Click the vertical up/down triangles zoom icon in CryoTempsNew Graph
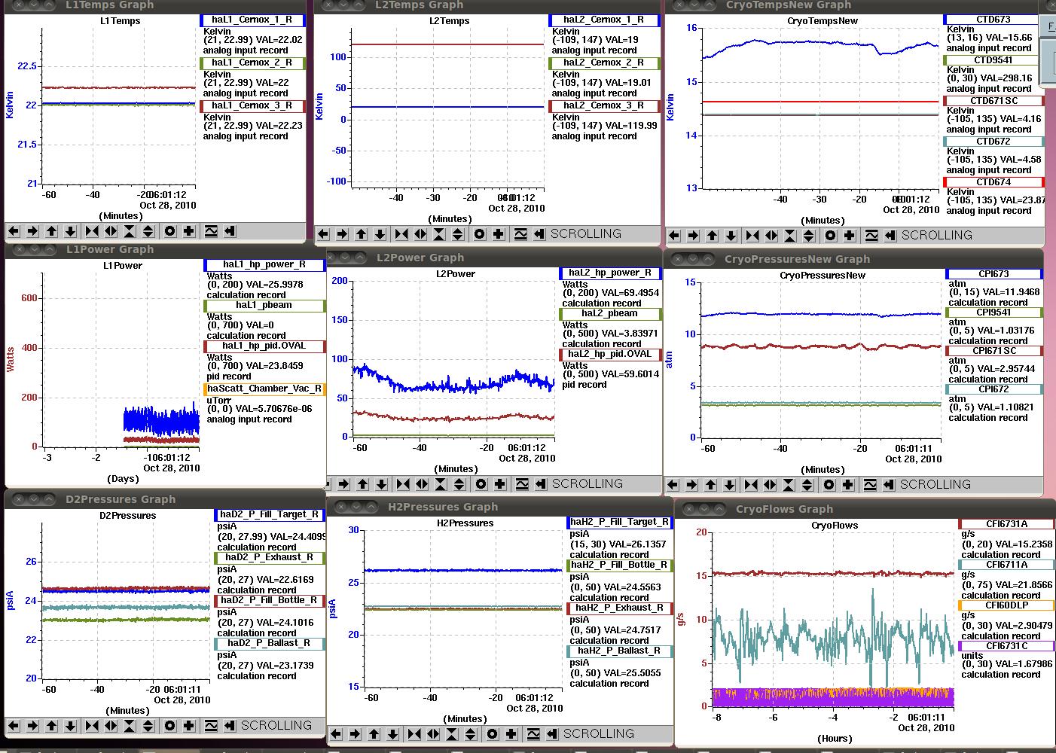 pyautogui.click(x=809, y=236)
